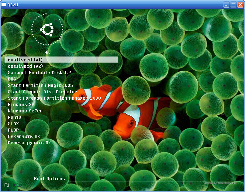Boot the Windows XP entry
This screenshot has height=192, width=245.
[21, 105]
